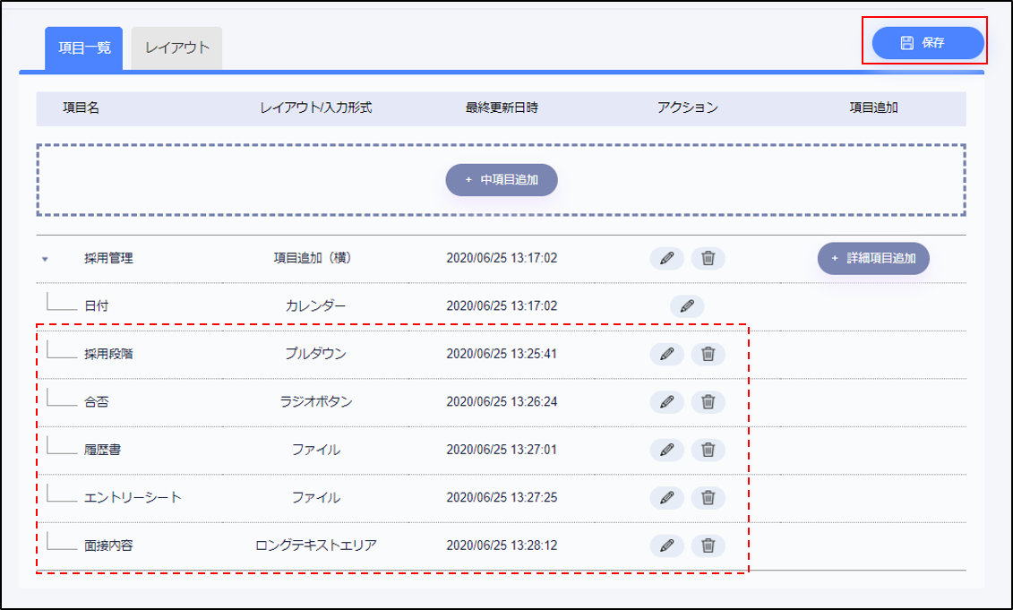Image resolution: width=1013 pixels, height=610 pixels.
Task: Click the 中項目追加 button
Action: tap(502, 179)
